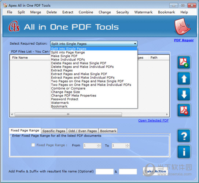This screenshot has height=183, width=199.
Task: Click the From page number spinner field
Action: 92,146
